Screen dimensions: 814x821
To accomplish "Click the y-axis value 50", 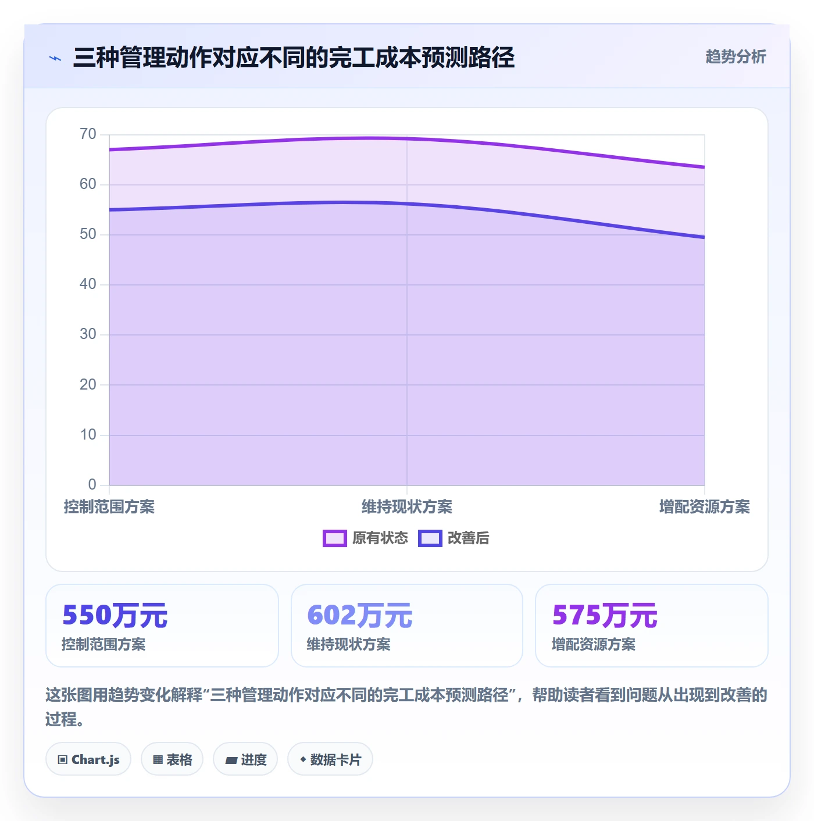I will [88, 234].
